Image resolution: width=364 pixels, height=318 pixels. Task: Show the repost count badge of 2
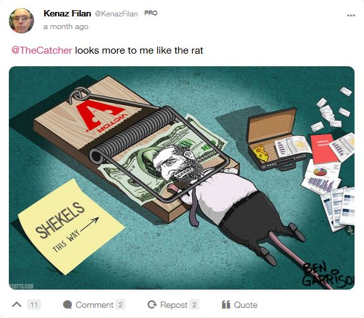[x=194, y=305]
